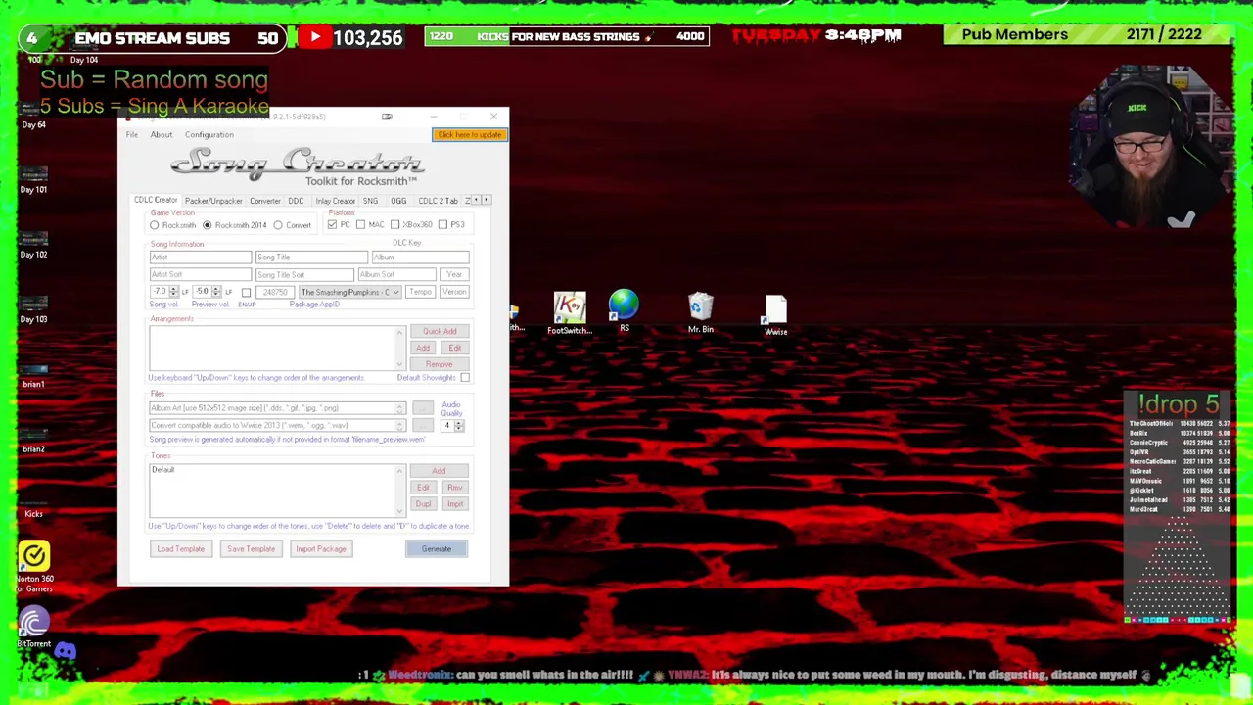Switch to the OGG tab

tap(398, 201)
